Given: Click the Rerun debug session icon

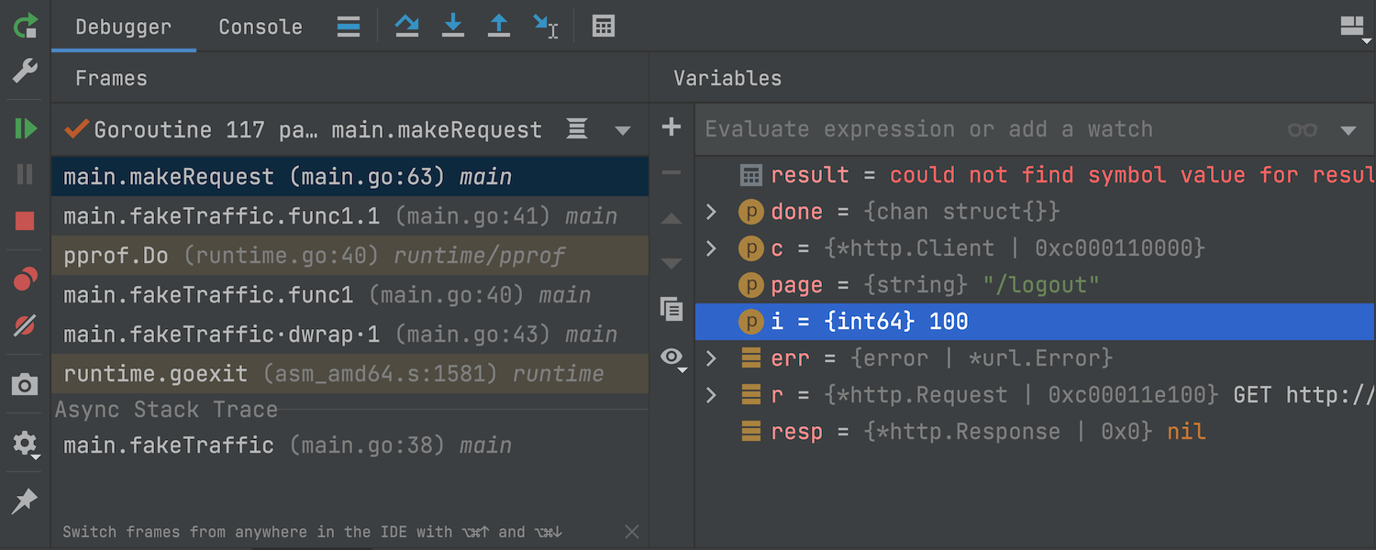Looking at the screenshot, I should coord(25,25).
